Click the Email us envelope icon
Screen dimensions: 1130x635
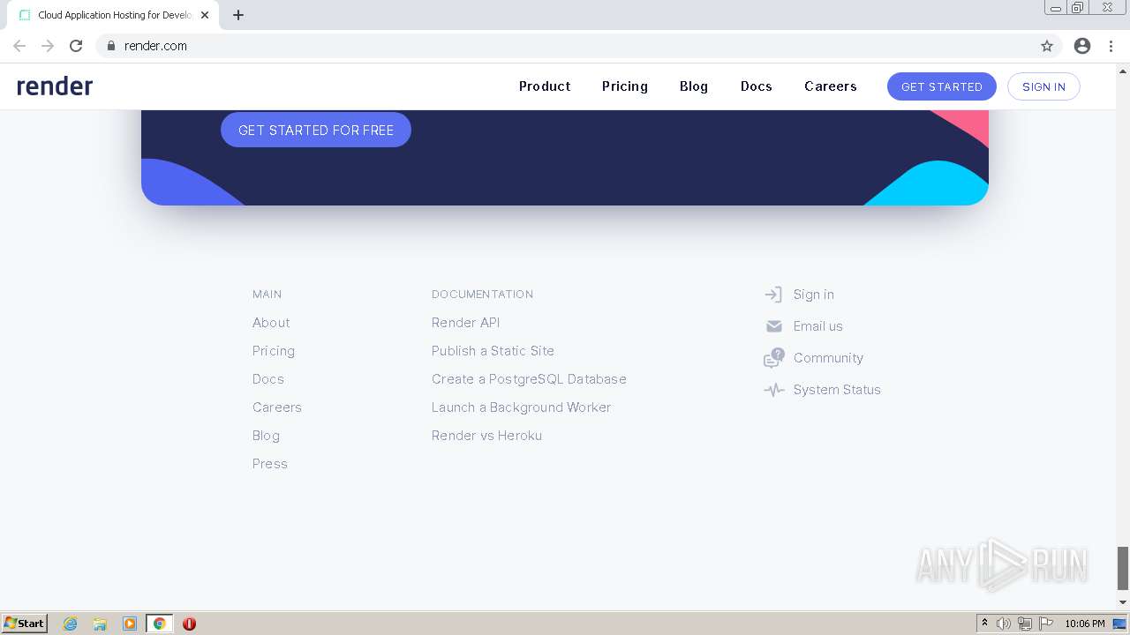[774, 326]
